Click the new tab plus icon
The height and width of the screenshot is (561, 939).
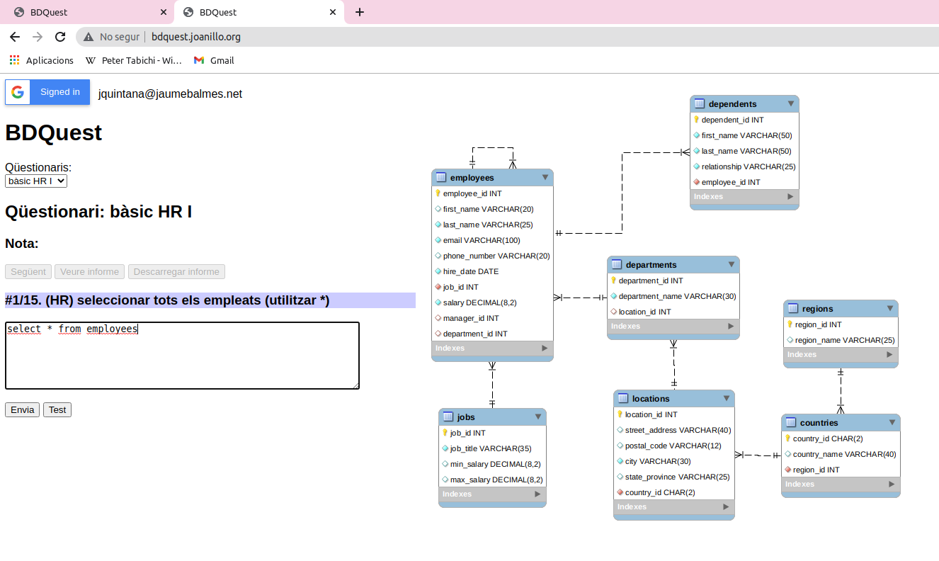click(360, 12)
